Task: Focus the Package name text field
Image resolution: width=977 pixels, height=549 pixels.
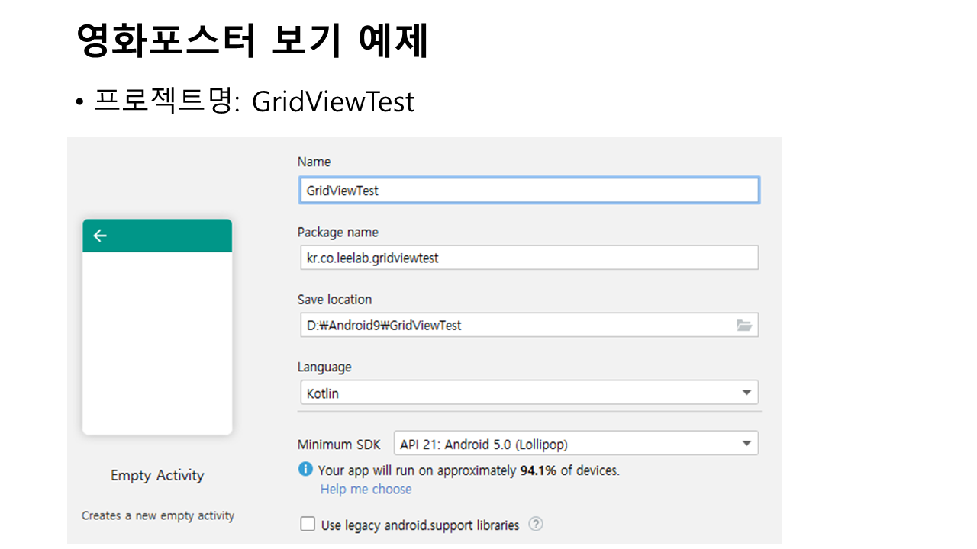Action: point(528,258)
